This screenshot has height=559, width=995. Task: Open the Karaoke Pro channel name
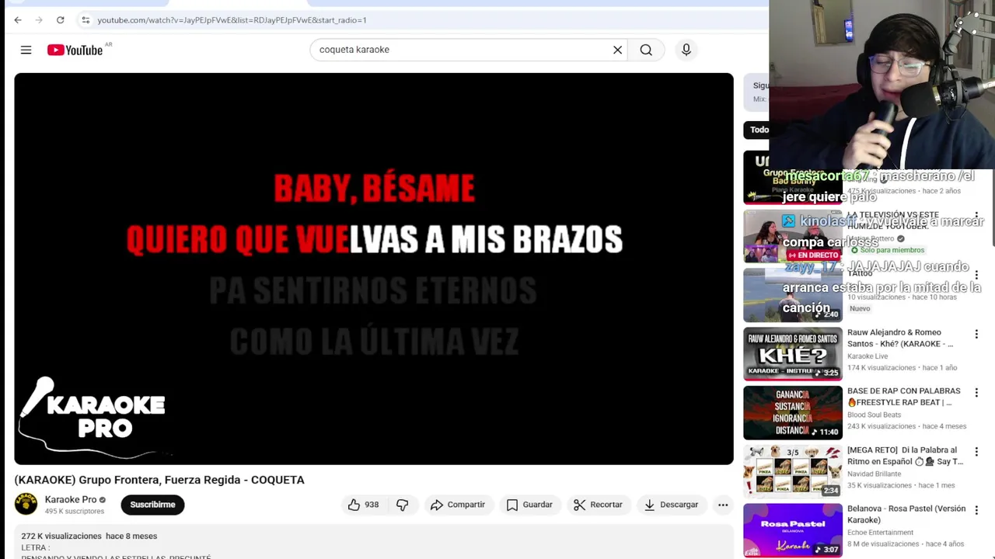[x=71, y=499]
